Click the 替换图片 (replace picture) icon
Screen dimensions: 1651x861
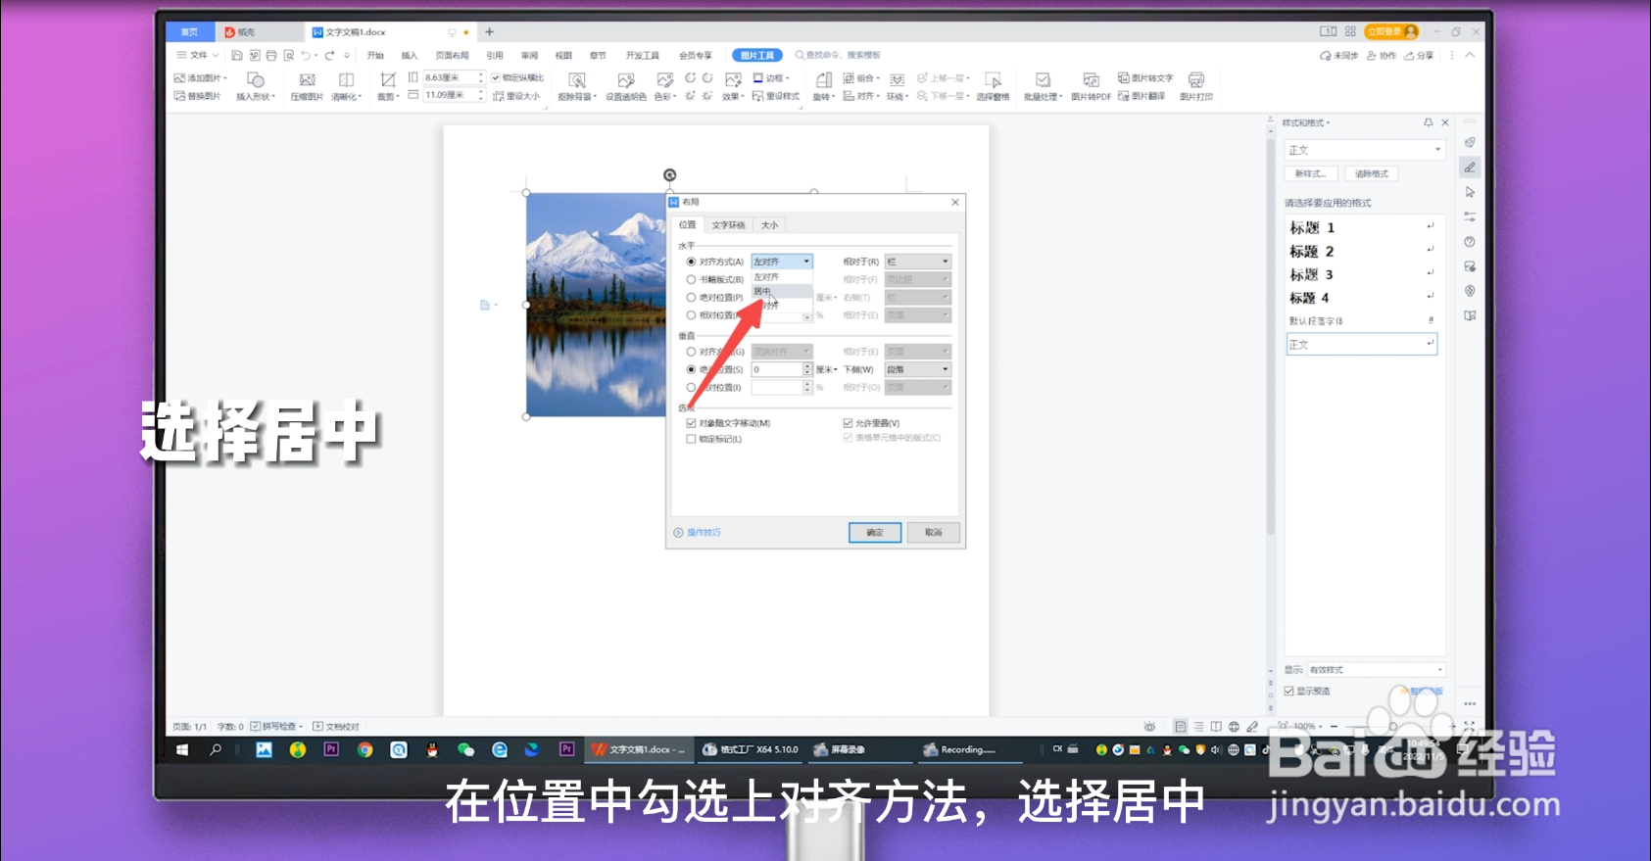[x=179, y=96]
